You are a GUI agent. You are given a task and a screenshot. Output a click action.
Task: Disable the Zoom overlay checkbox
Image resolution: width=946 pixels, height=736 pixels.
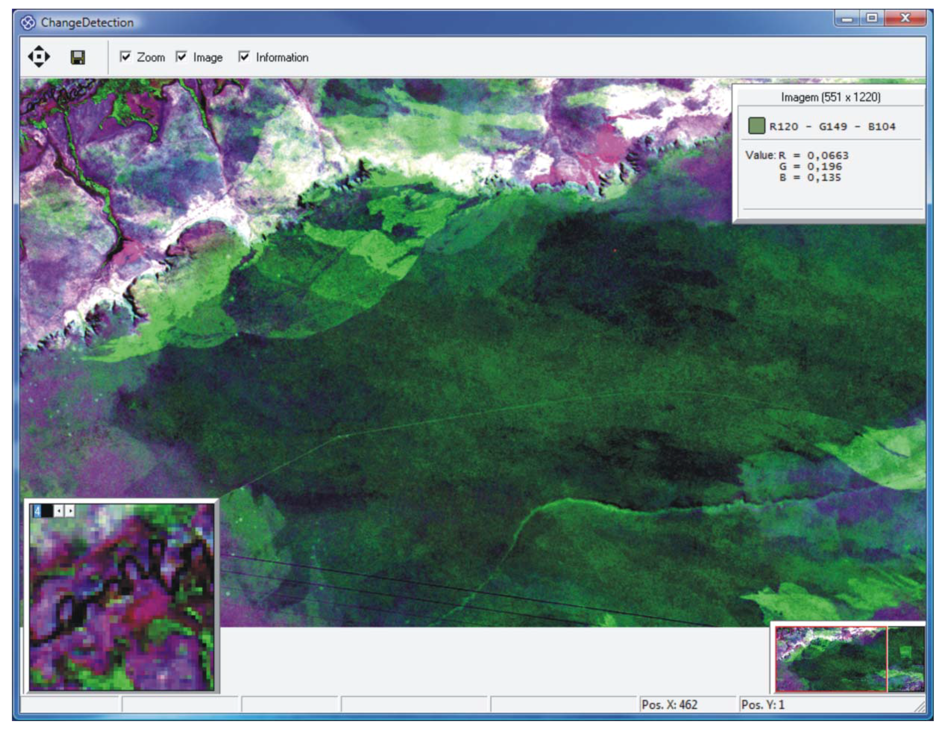(x=126, y=56)
